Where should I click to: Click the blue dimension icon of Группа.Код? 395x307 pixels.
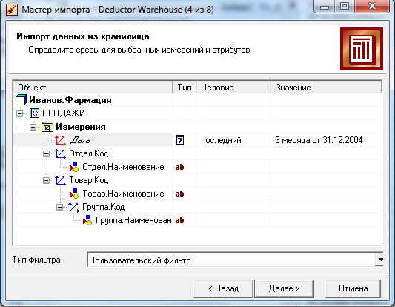pyautogui.click(x=73, y=207)
